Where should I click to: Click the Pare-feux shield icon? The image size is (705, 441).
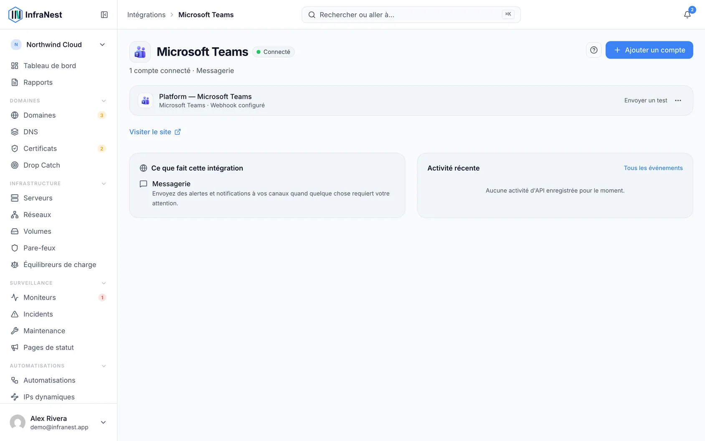pos(15,248)
